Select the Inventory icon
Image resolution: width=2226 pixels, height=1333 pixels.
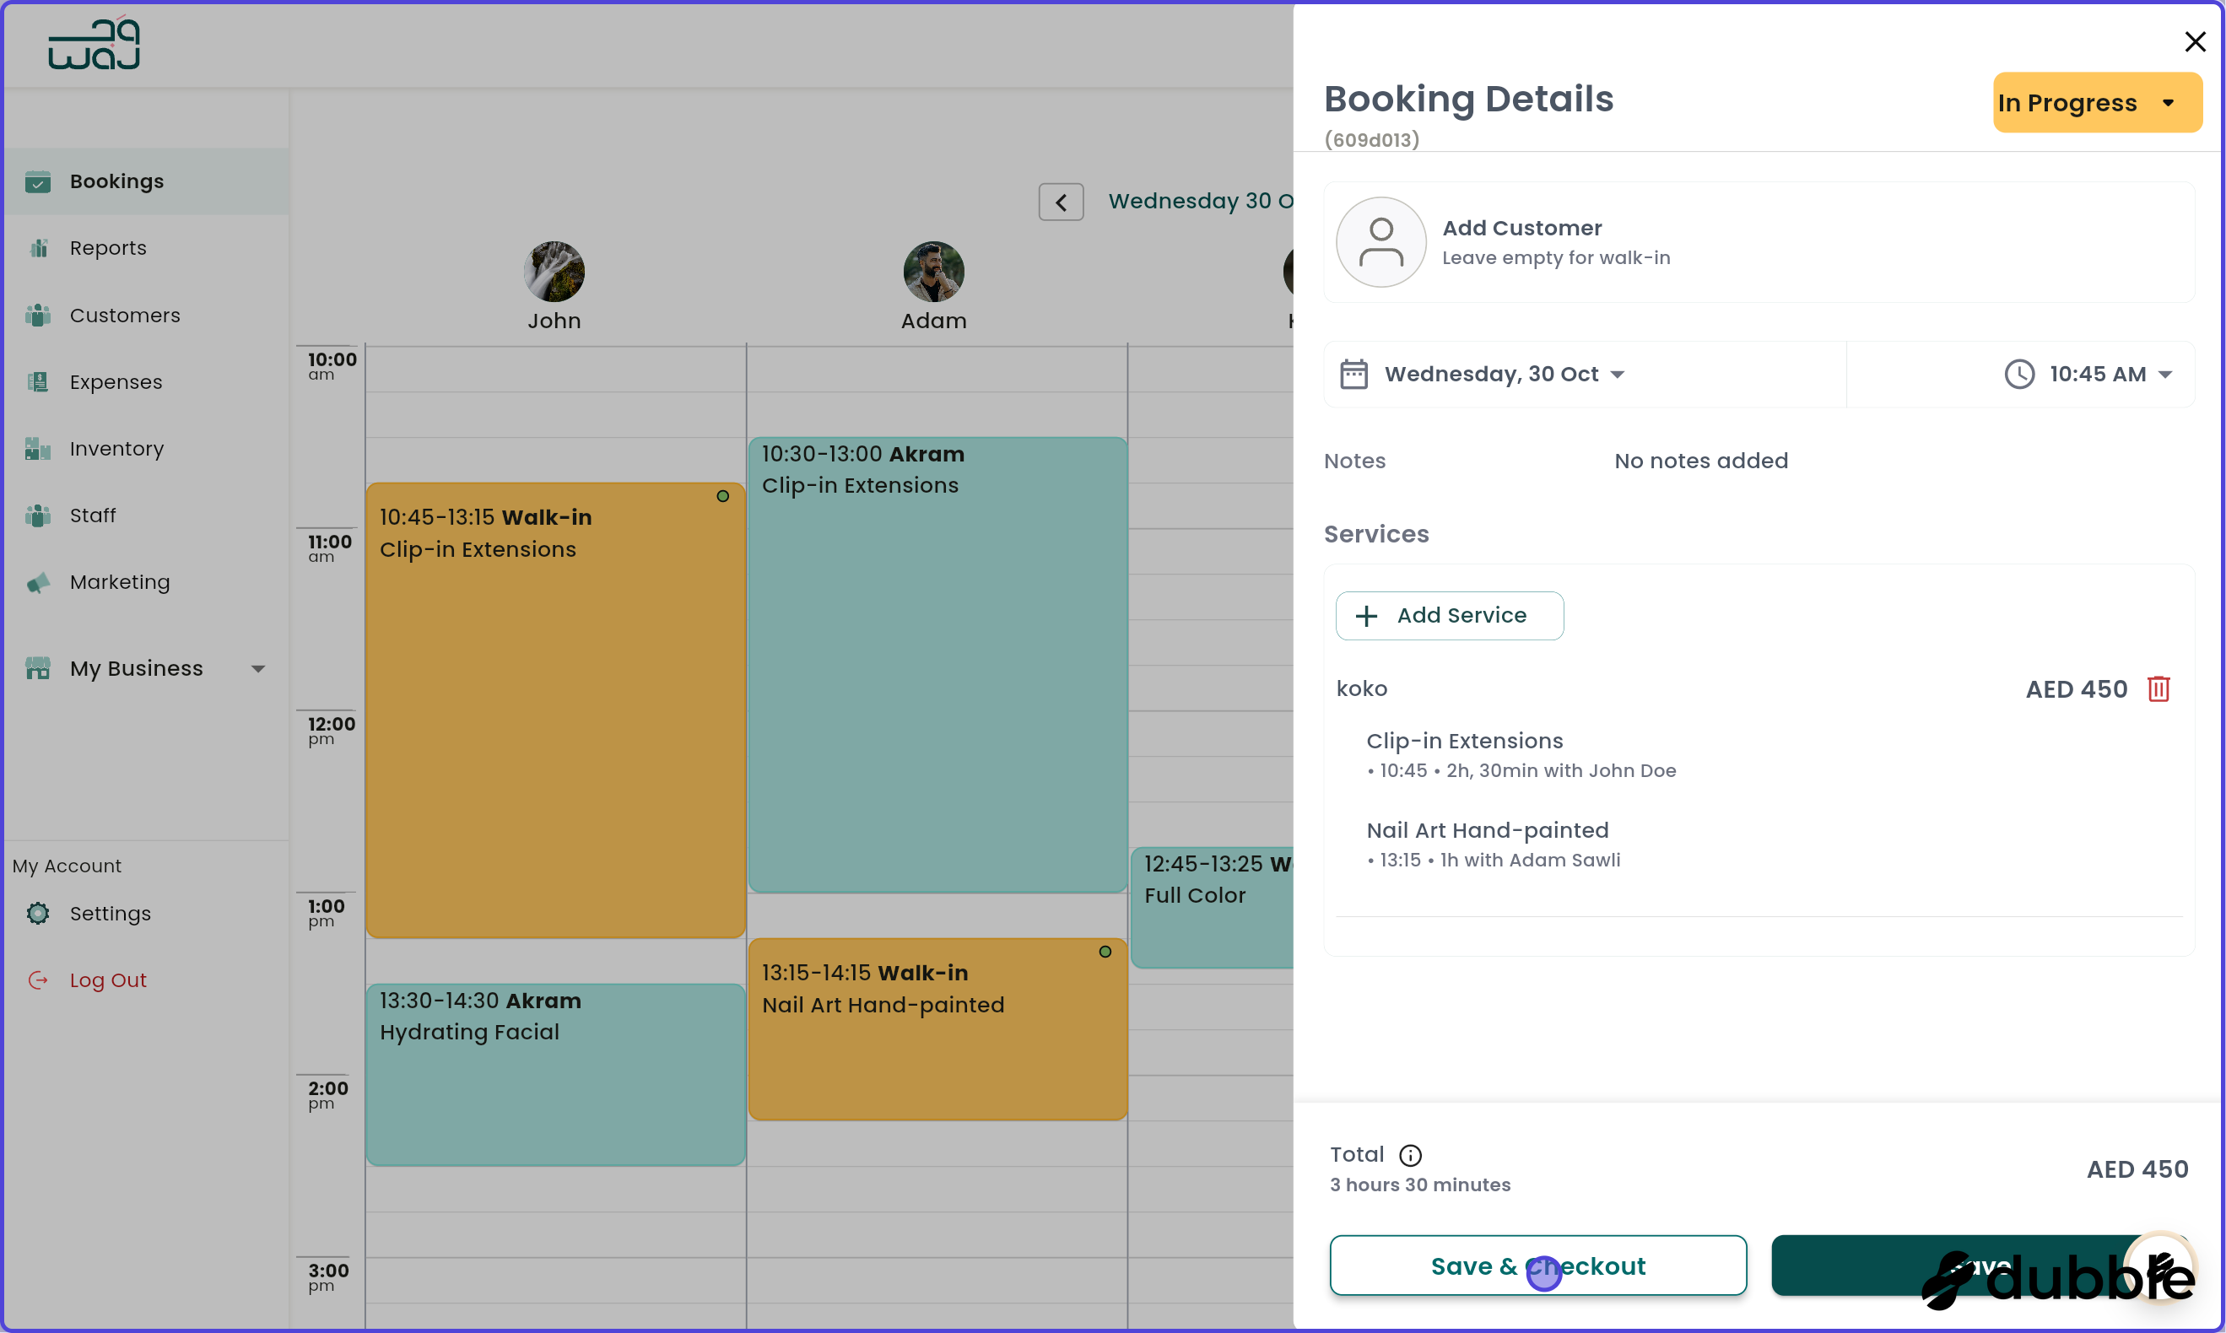point(38,448)
